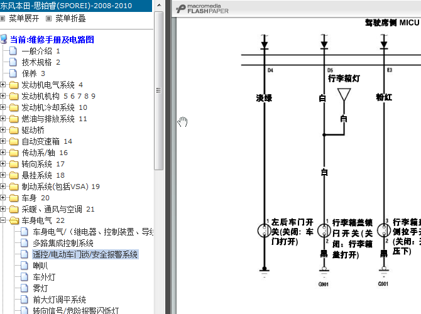
Task: Click the 车身 20 folder icon
Action: point(14,198)
